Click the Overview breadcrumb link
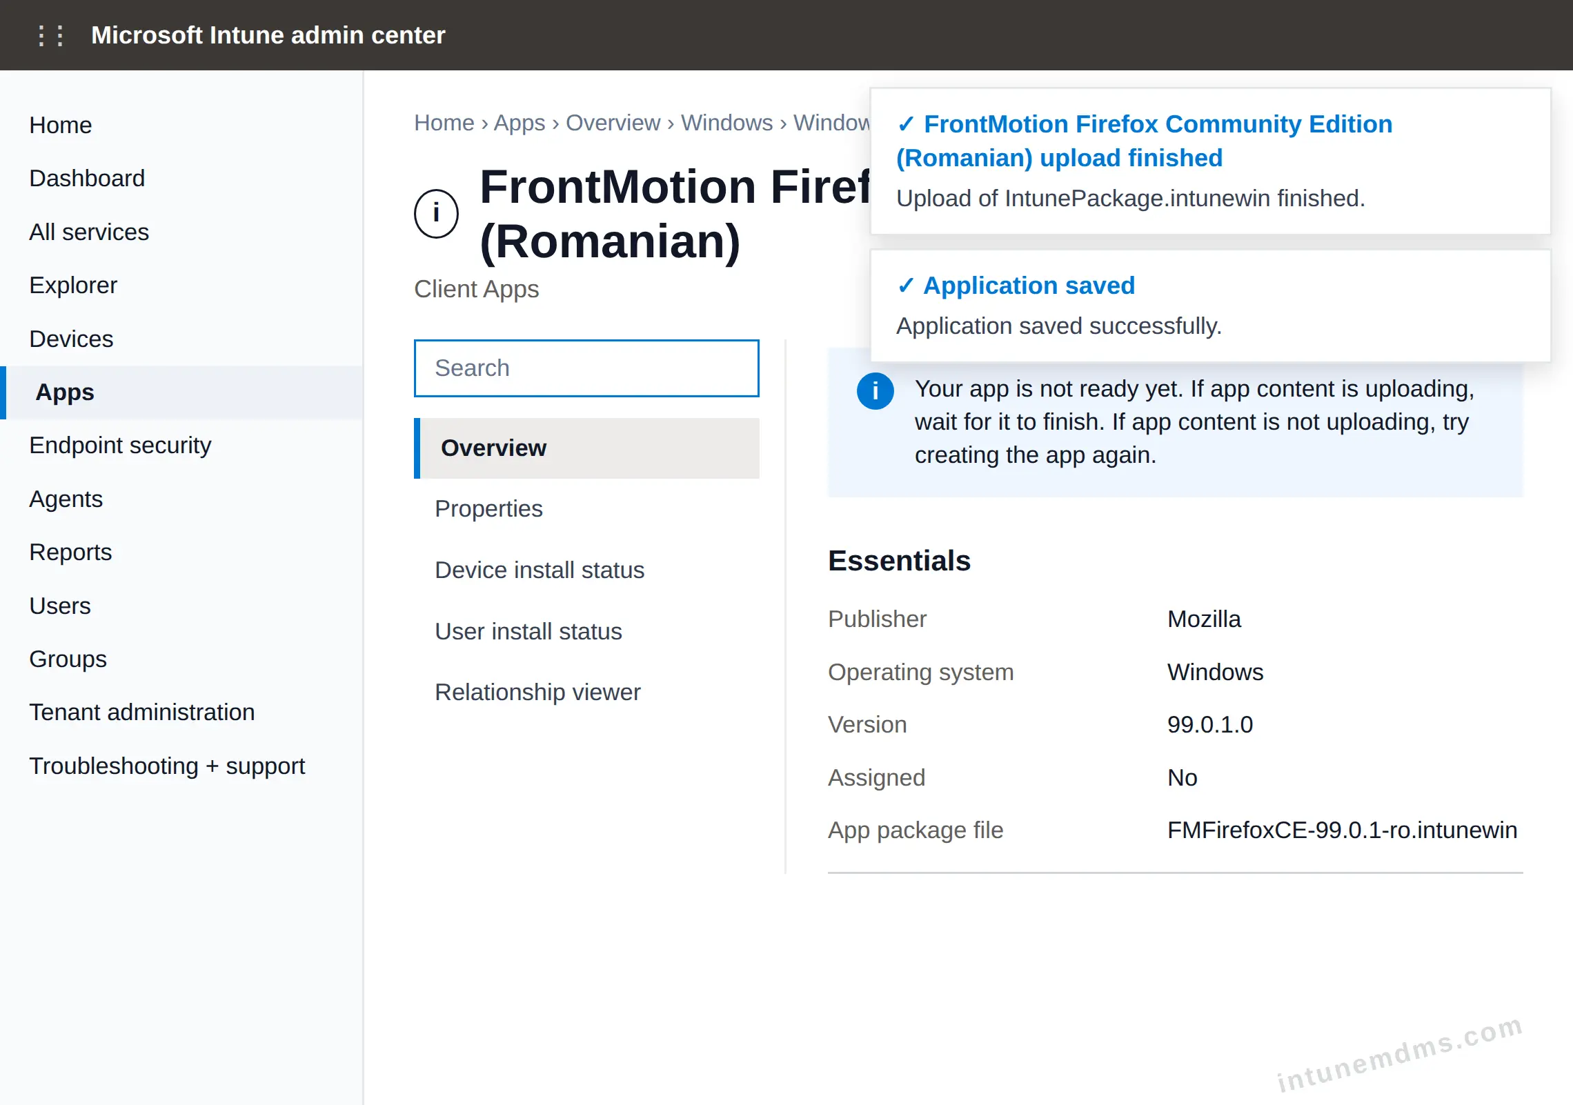 click(613, 123)
